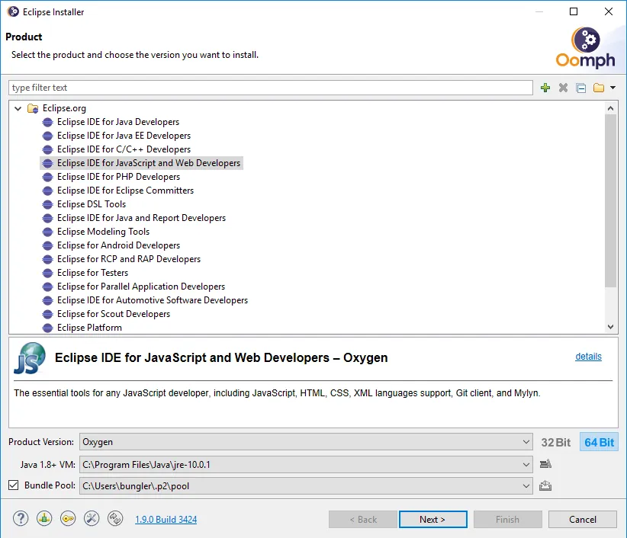This screenshot has width=627, height=538.
Task: Click the icon beside Eclipse Platform
Action: point(47,328)
